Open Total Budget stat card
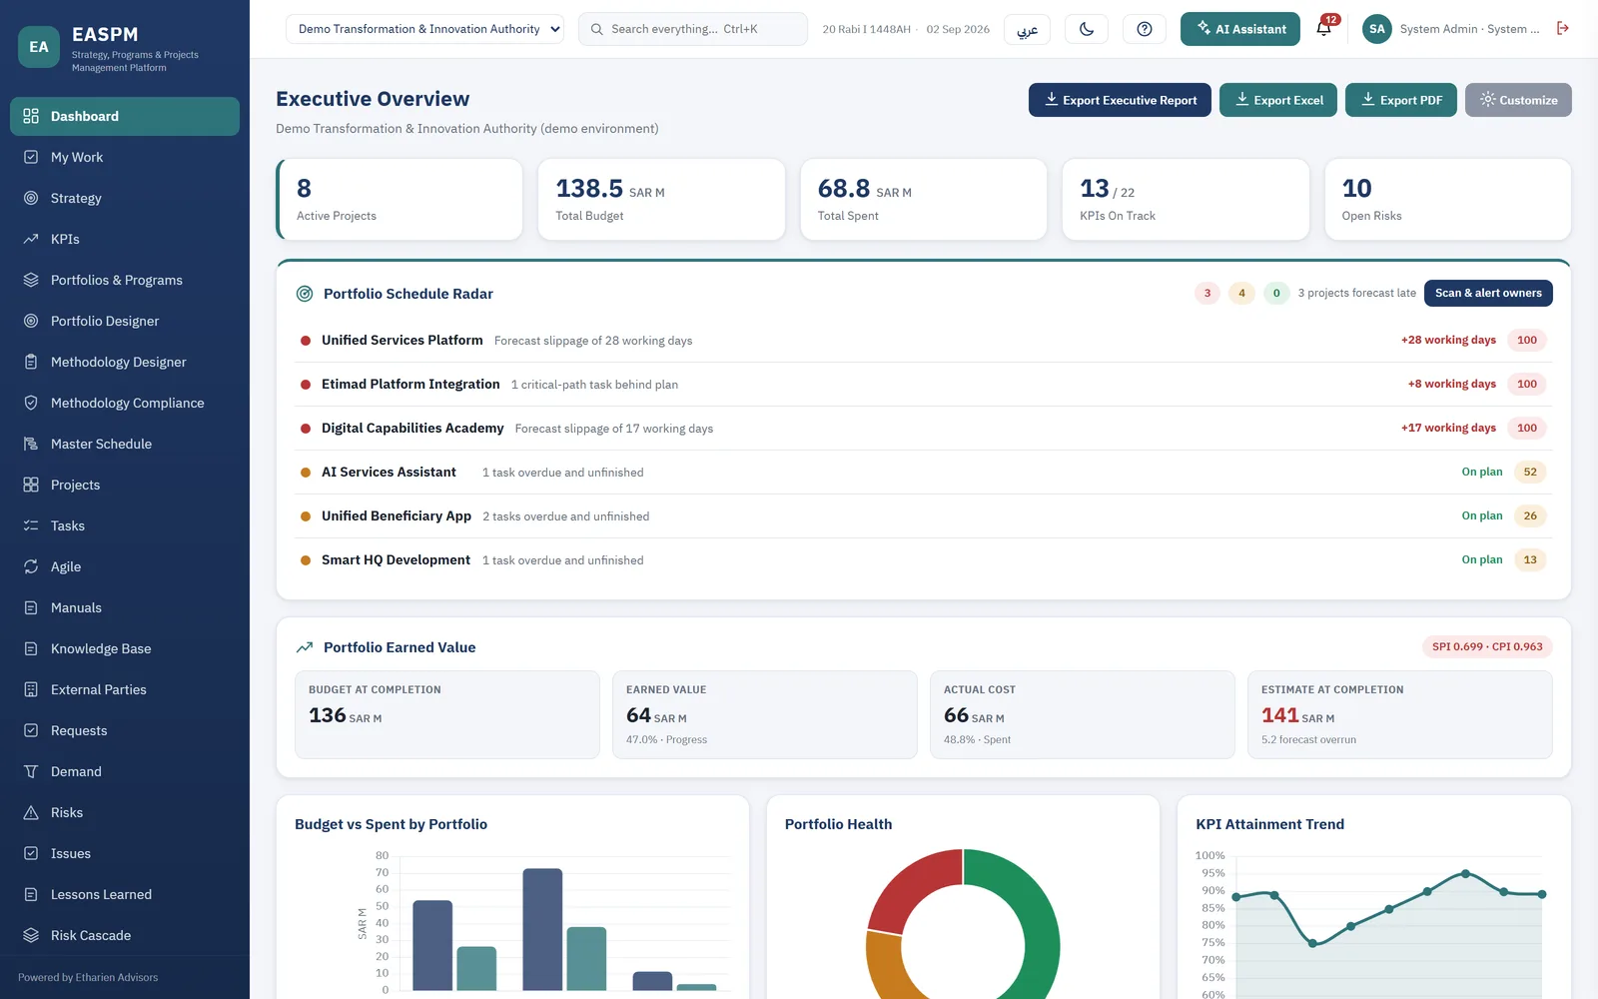1598x999 pixels. [x=661, y=199]
